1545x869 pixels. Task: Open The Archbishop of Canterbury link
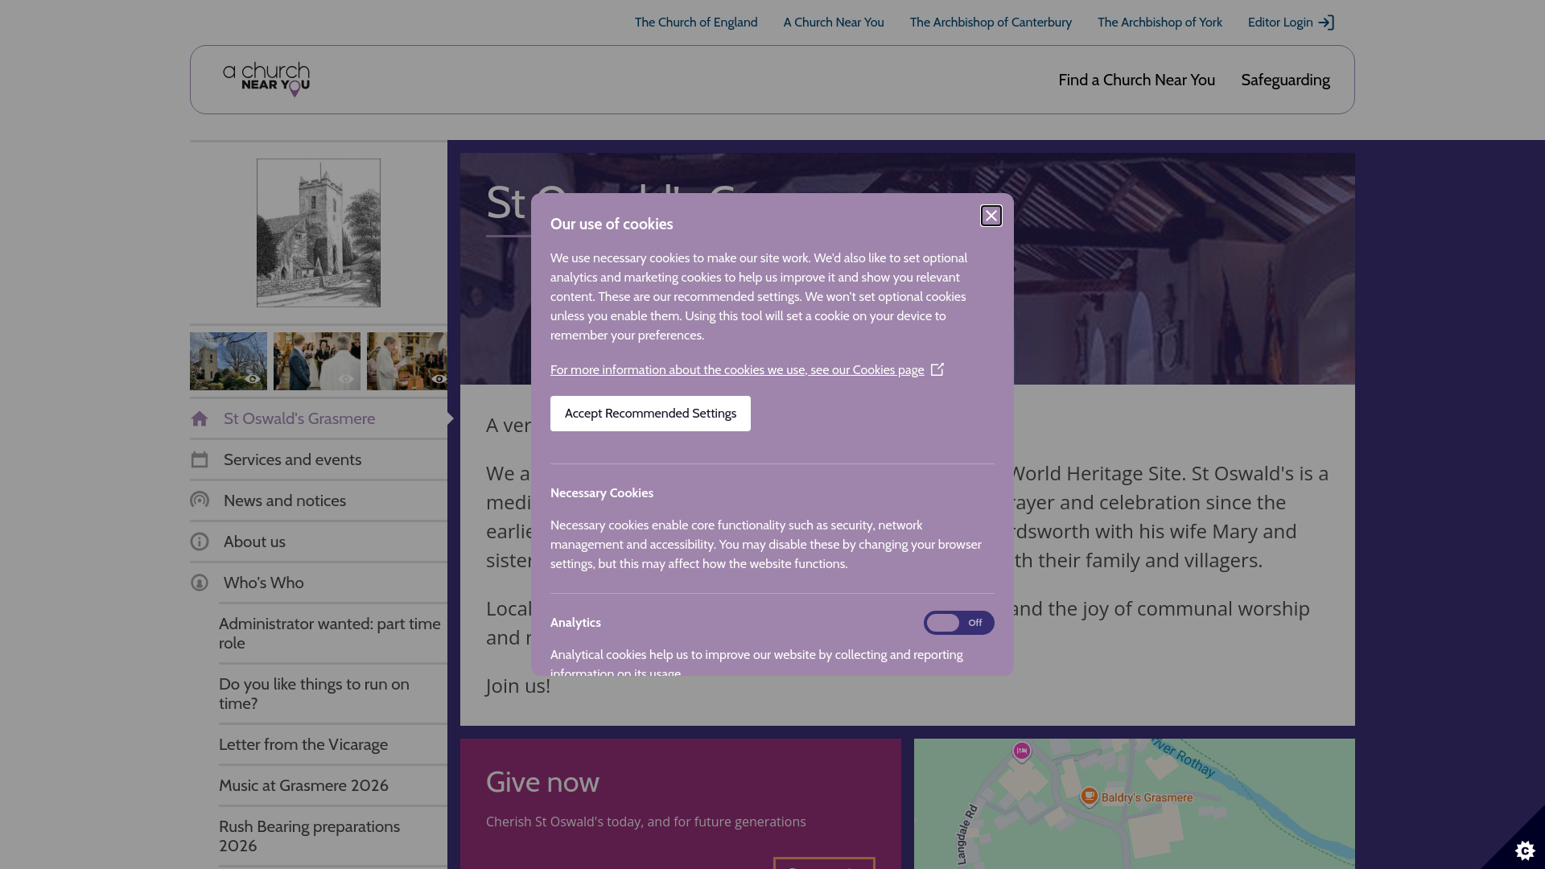click(991, 23)
